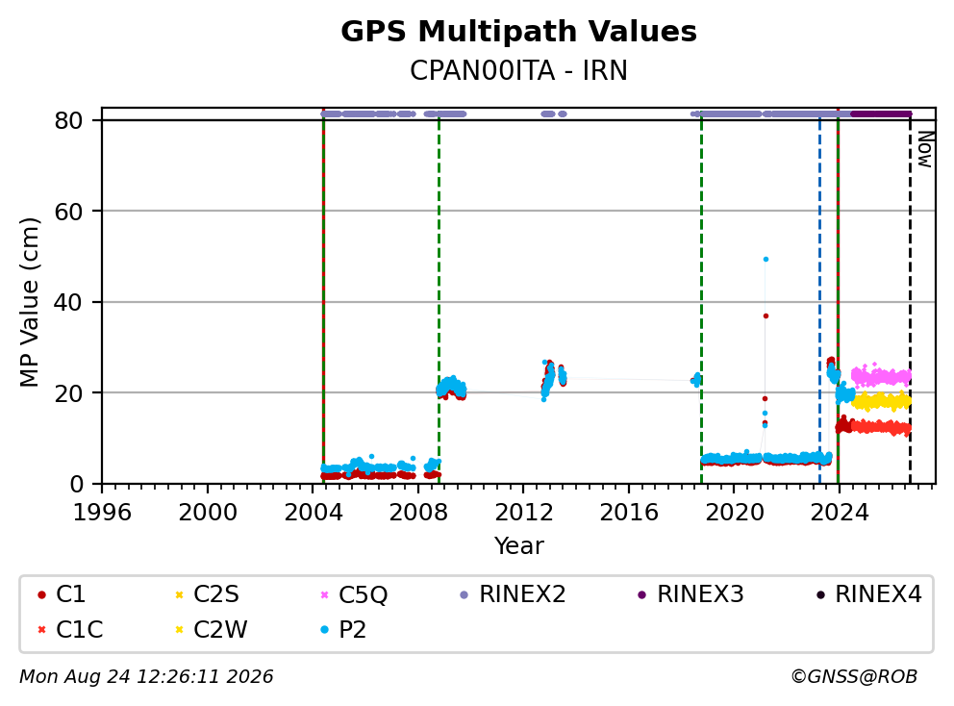The width and height of the screenshot is (954, 706).
Task: Click the RINEX2 lavender legend dot
Action: [x=464, y=594]
